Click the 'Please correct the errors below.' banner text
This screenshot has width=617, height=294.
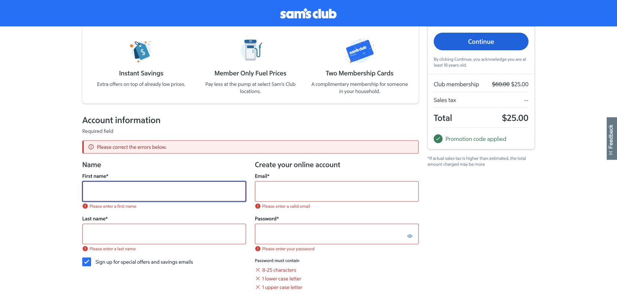132,147
